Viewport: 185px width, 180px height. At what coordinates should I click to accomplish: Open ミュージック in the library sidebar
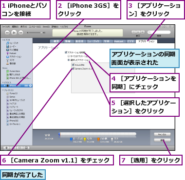click(12, 43)
